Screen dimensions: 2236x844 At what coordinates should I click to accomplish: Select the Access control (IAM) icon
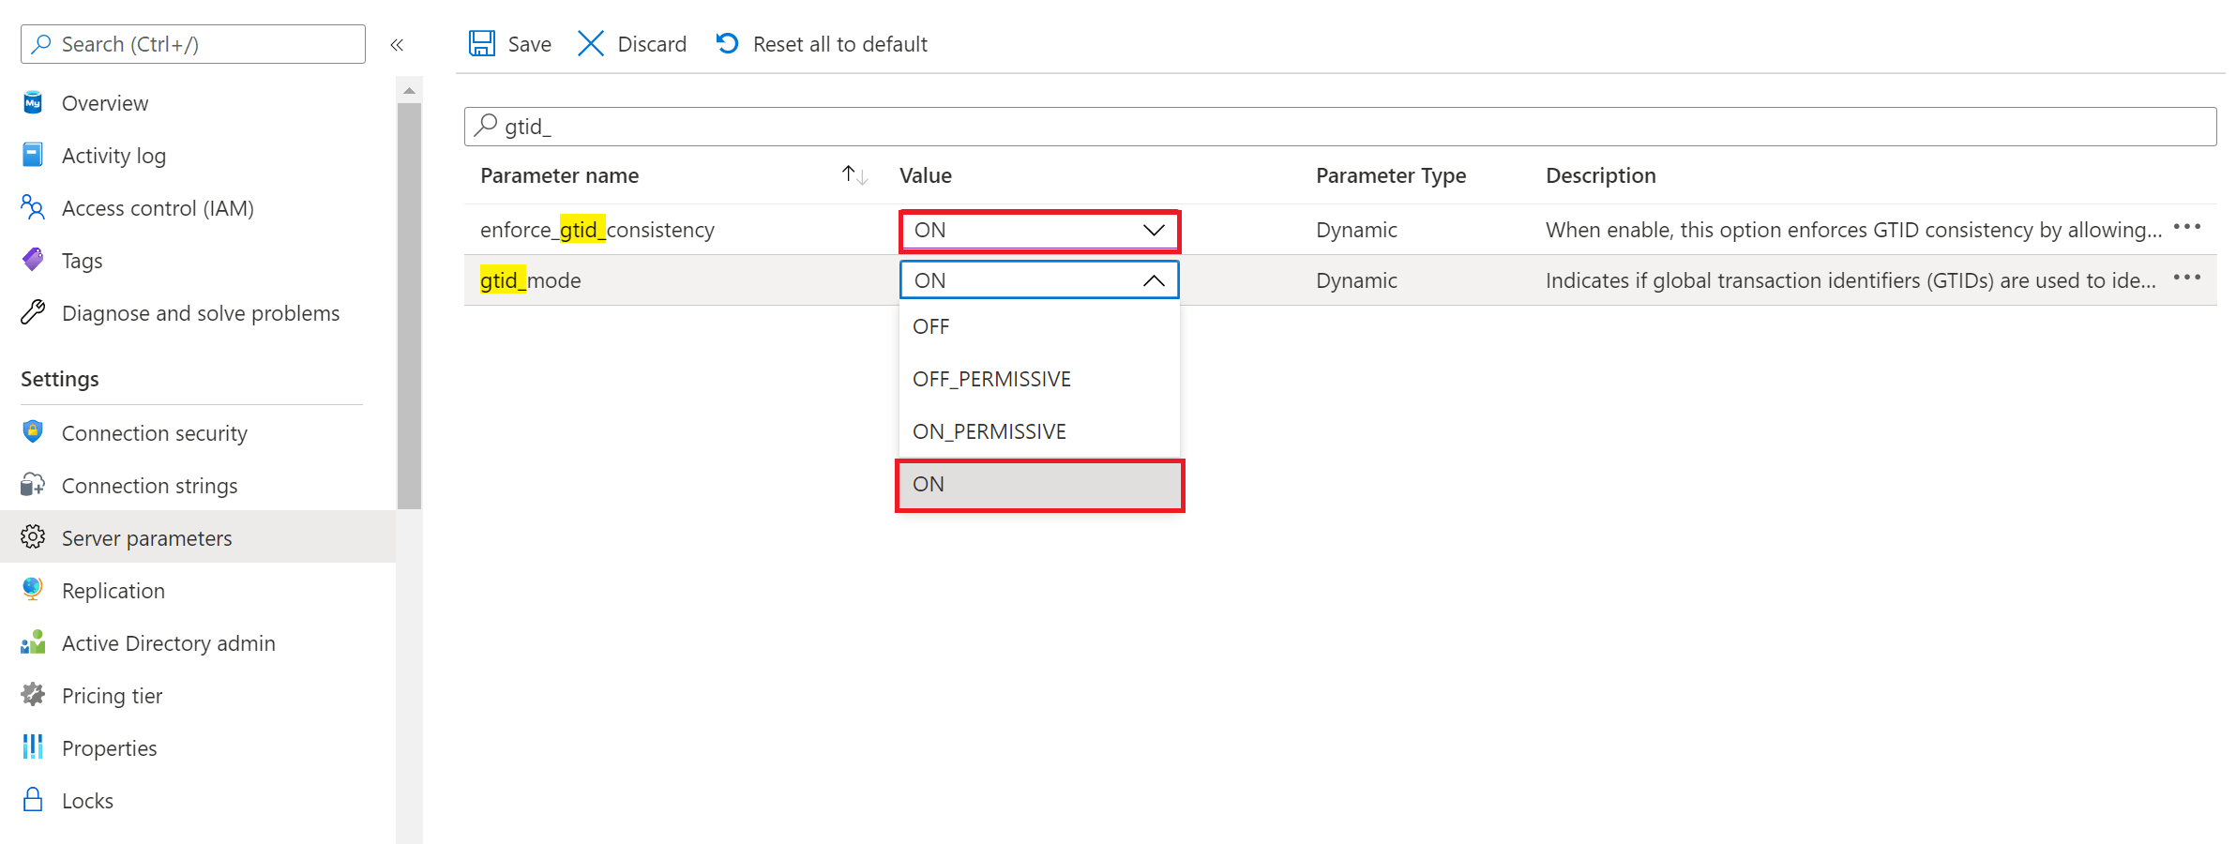click(32, 207)
